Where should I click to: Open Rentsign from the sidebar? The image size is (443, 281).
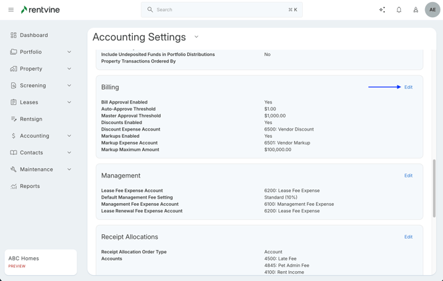pos(31,119)
